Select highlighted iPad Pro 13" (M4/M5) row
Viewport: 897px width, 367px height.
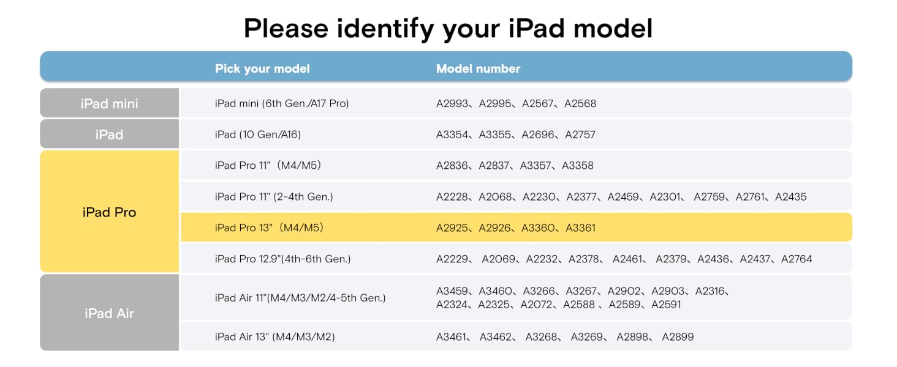(x=516, y=228)
